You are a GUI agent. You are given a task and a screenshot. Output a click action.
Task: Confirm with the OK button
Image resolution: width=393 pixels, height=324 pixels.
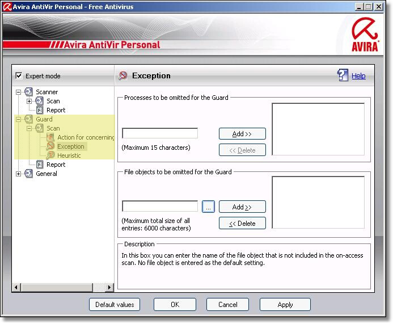tap(175, 305)
